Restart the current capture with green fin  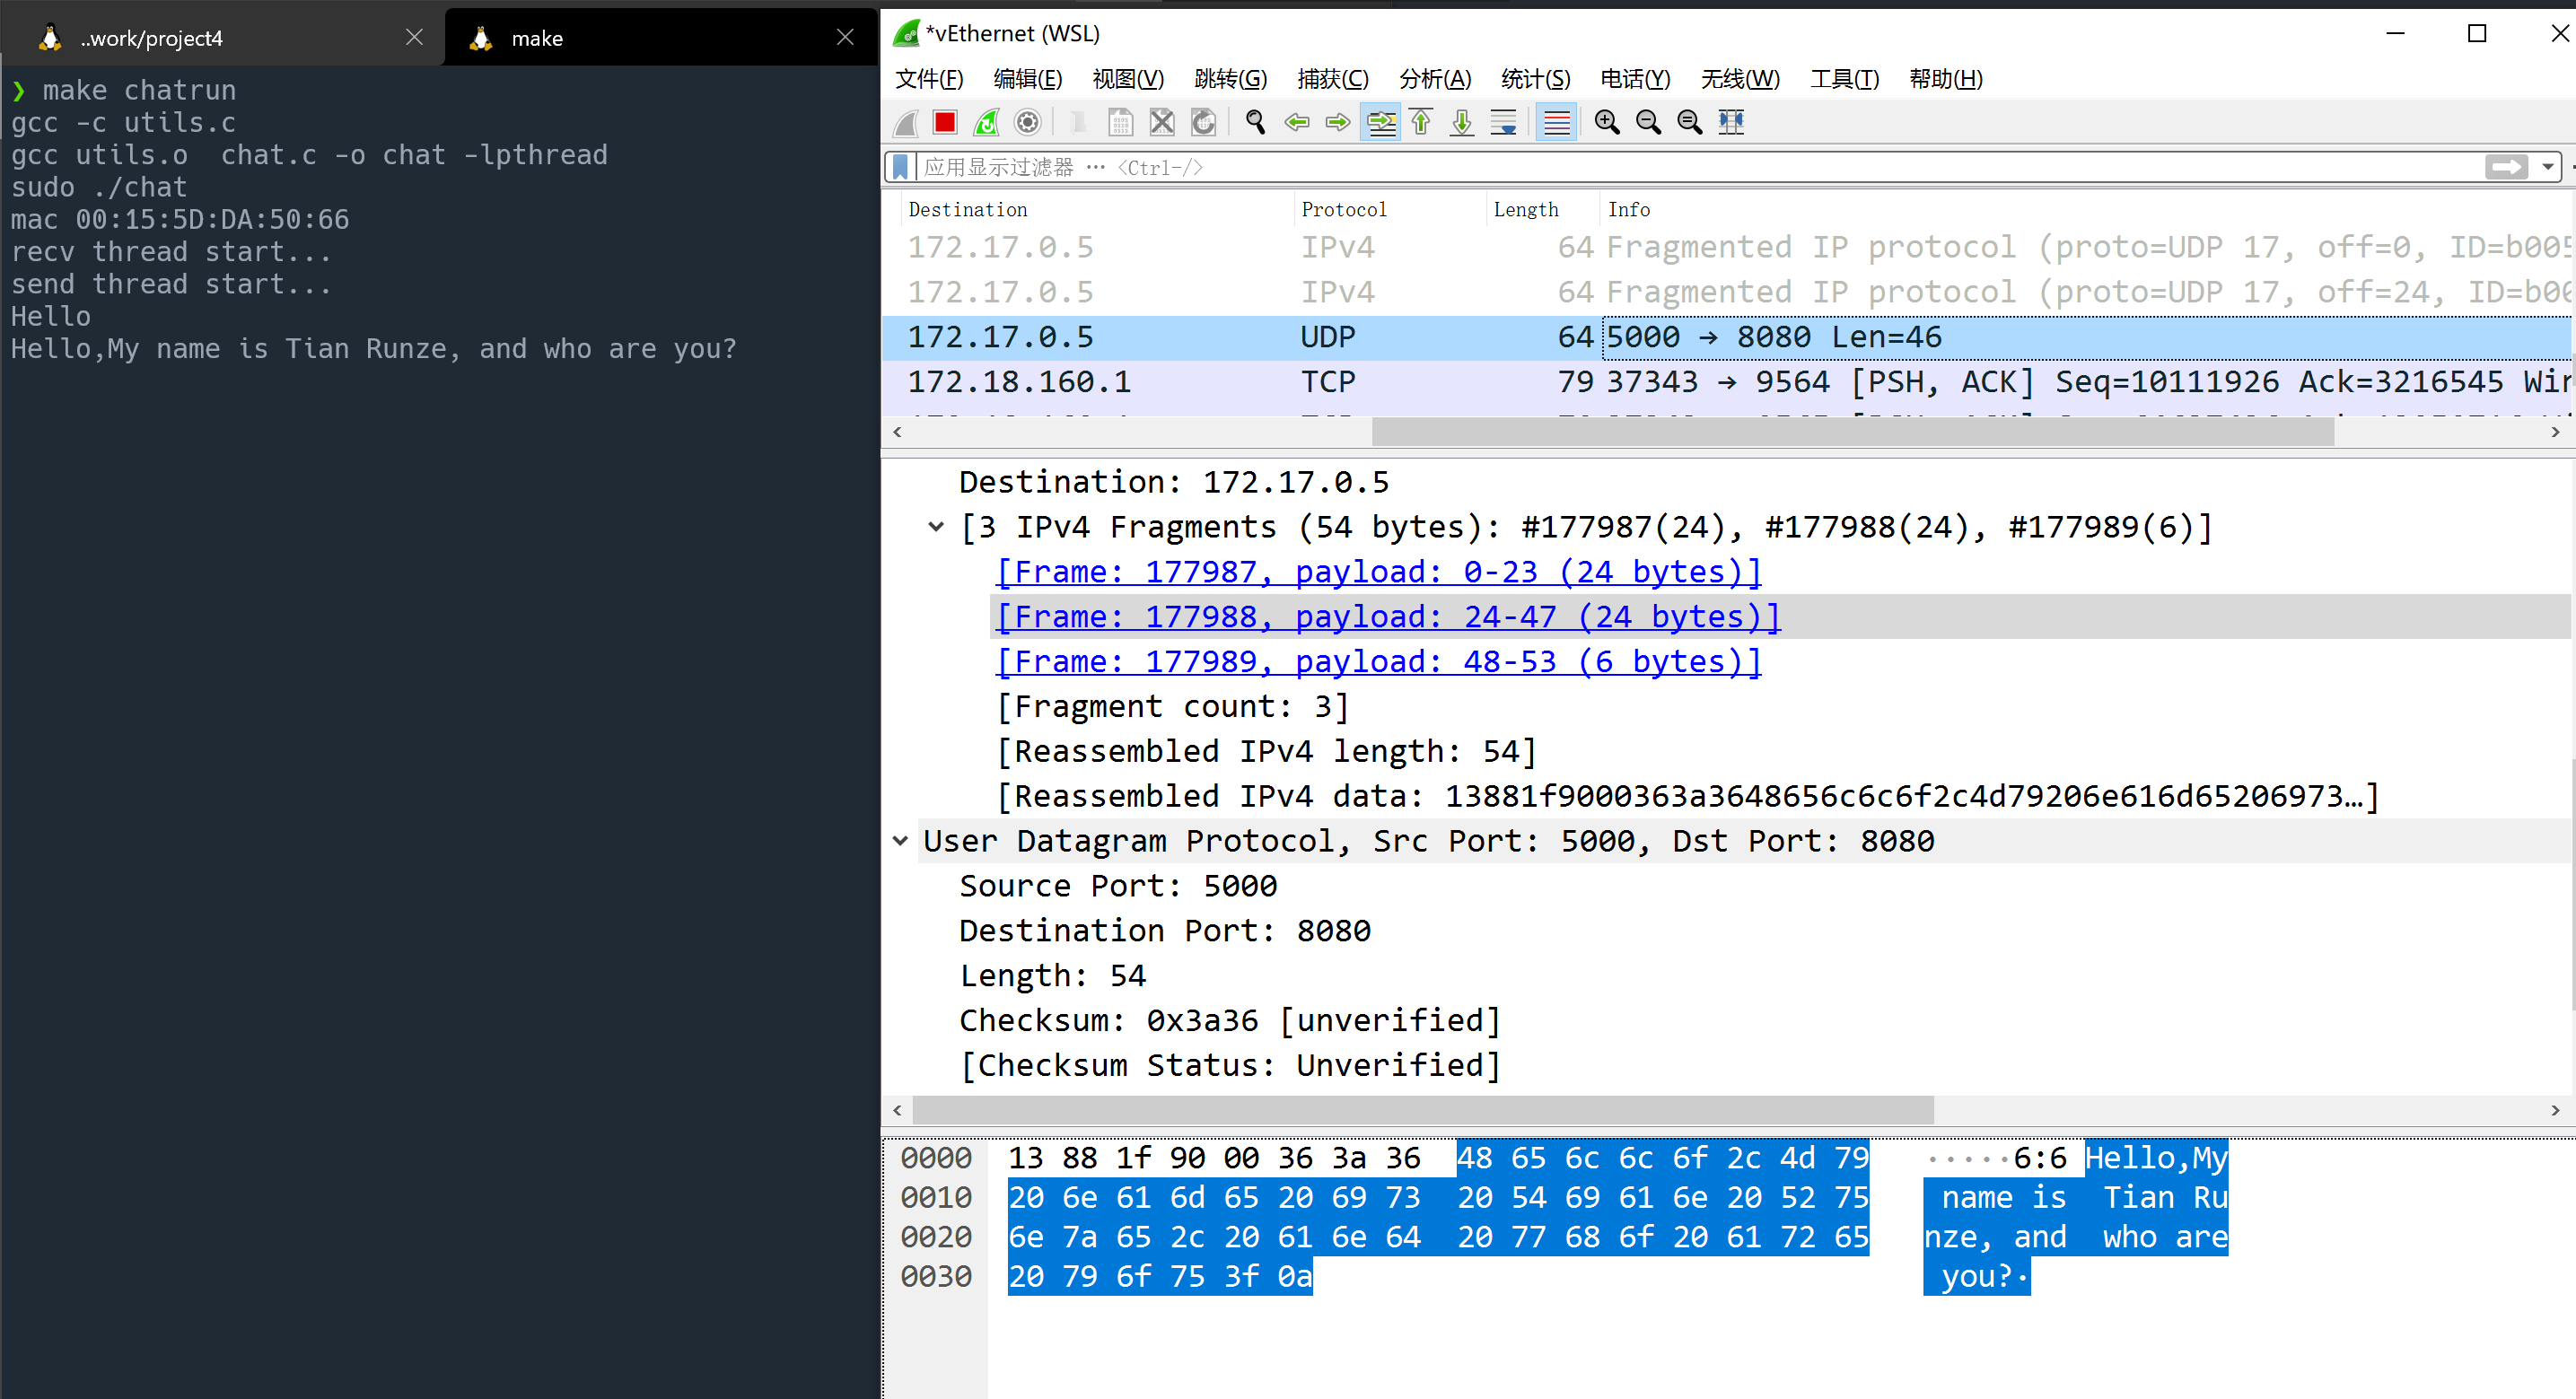point(986,122)
